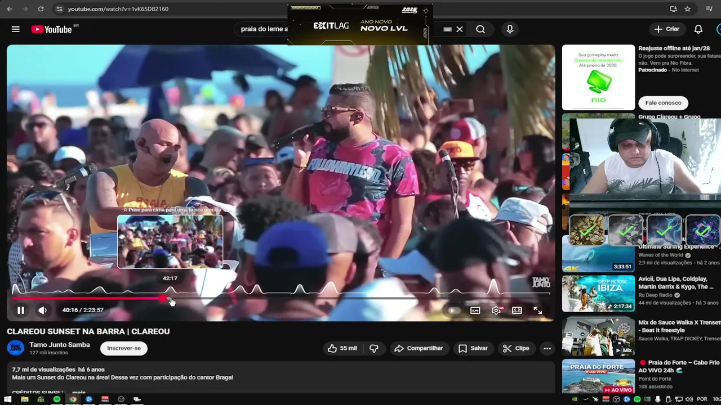This screenshot has width=721, height=405.
Task: Open the browser media control icon
Action: 709,9
